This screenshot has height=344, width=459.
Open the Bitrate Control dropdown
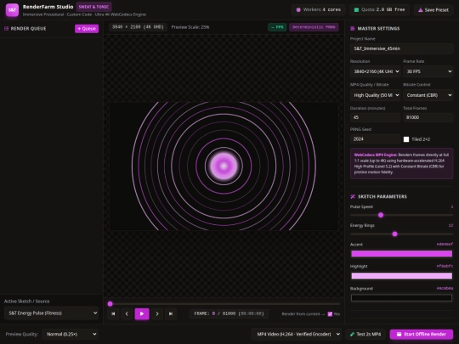(428, 95)
